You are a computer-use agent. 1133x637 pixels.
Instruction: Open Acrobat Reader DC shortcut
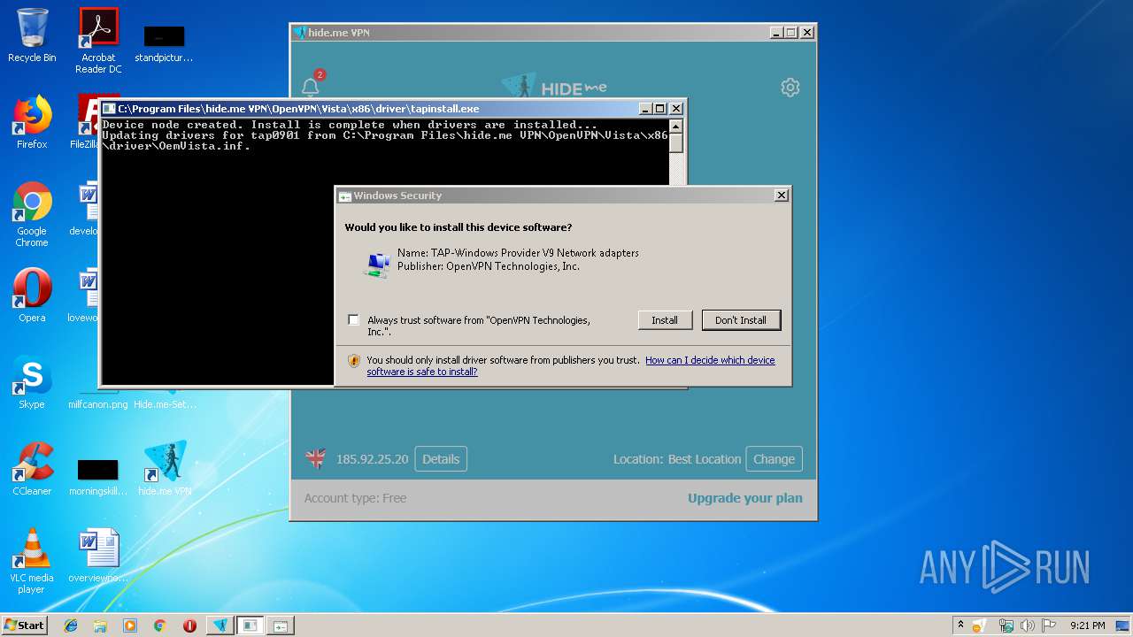click(x=98, y=41)
